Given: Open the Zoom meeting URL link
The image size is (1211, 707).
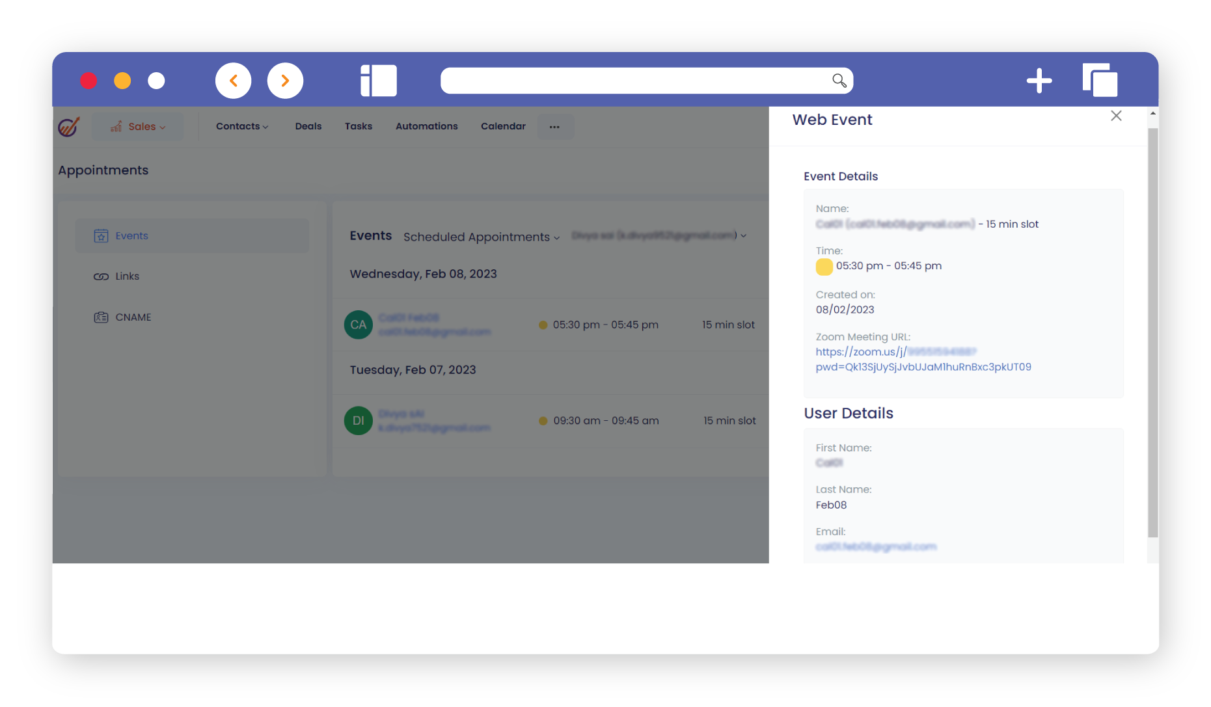Looking at the screenshot, I should (923, 359).
